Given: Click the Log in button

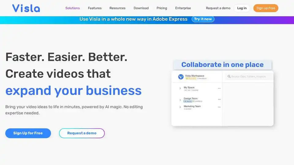Looking at the screenshot, I should (x=242, y=8).
